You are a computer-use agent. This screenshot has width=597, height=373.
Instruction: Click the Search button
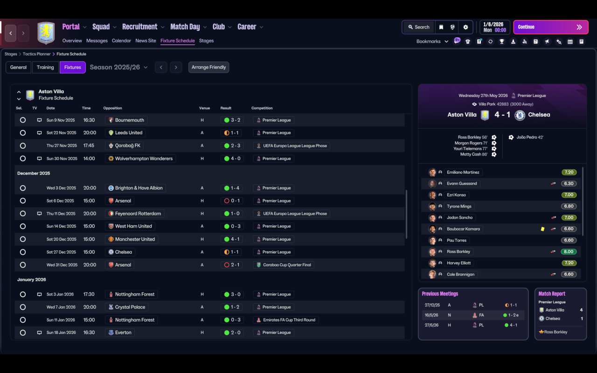coord(418,27)
